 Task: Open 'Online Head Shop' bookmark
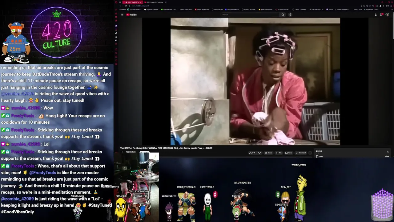[x=186, y=10]
